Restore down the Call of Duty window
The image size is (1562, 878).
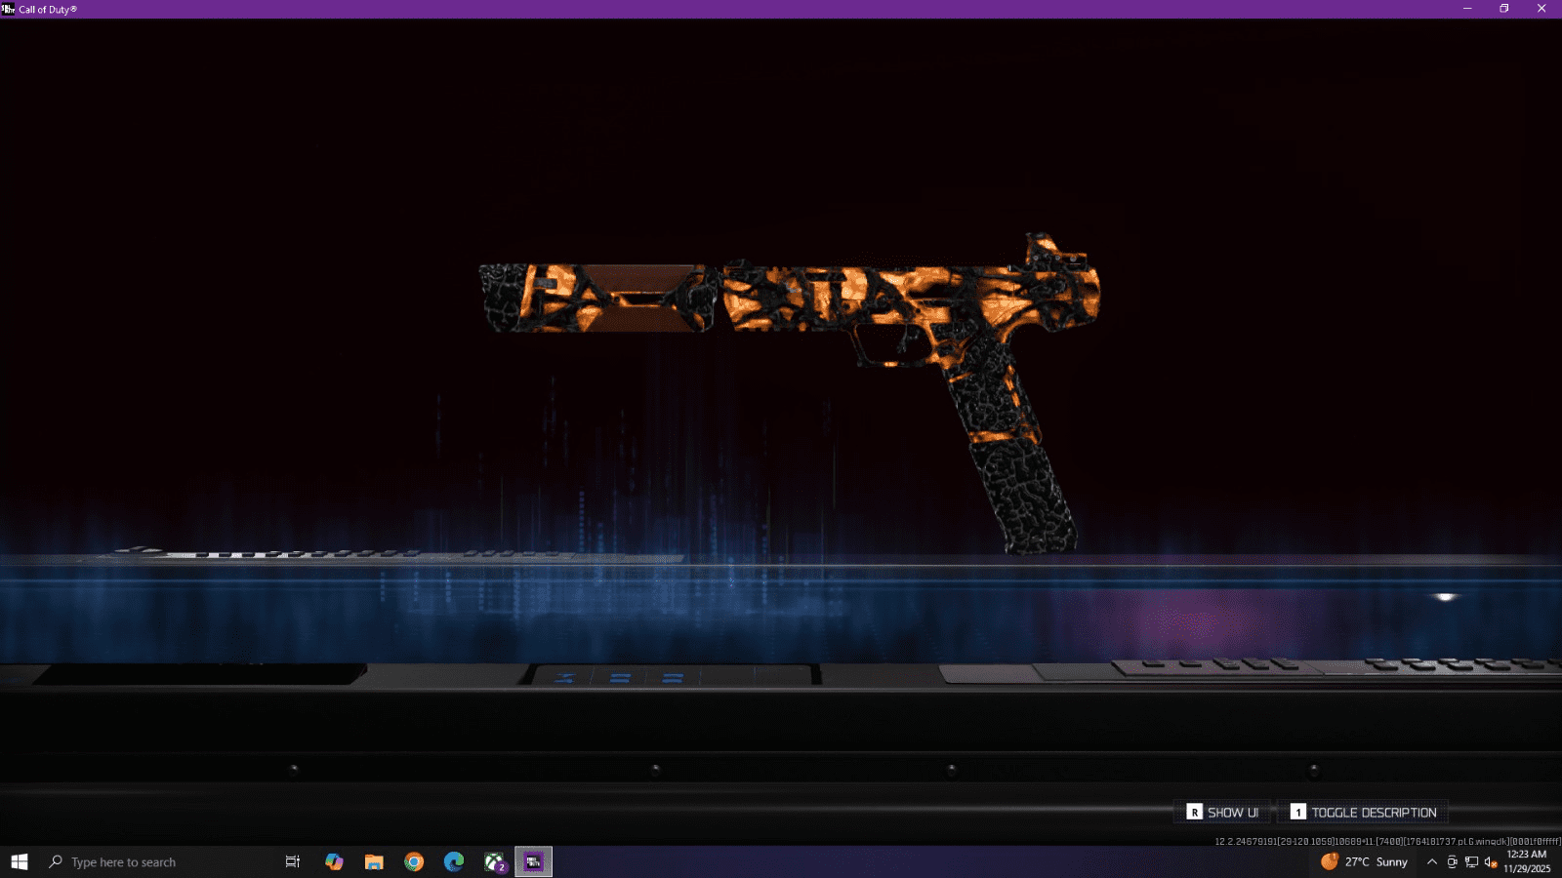(x=1503, y=9)
